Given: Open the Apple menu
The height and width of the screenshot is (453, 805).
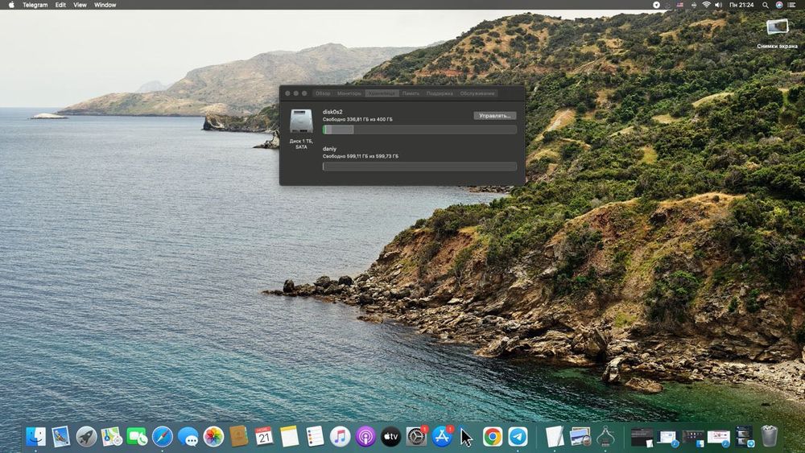Looking at the screenshot, I should [x=11, y=5].
